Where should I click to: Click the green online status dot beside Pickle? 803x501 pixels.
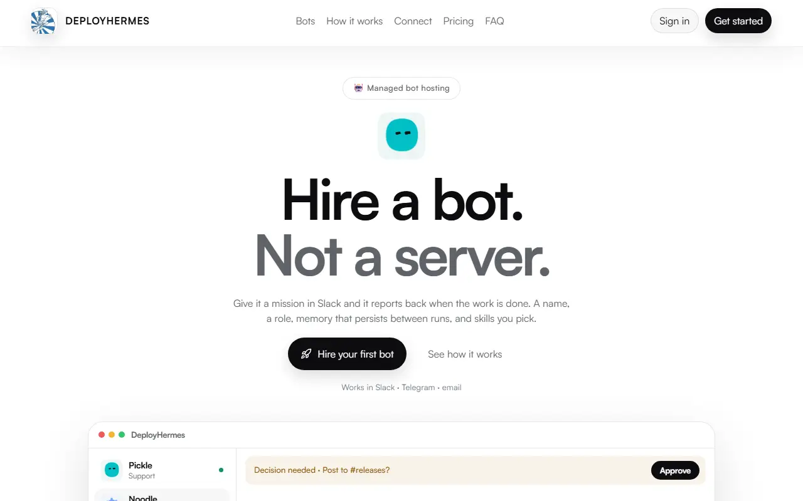[x=221, y=470]
